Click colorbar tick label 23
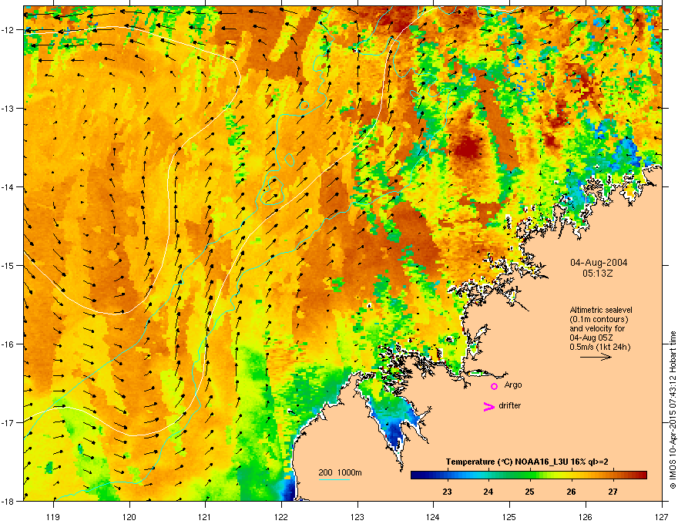Screen dimensions: 678x524 (x=447, y=492)
